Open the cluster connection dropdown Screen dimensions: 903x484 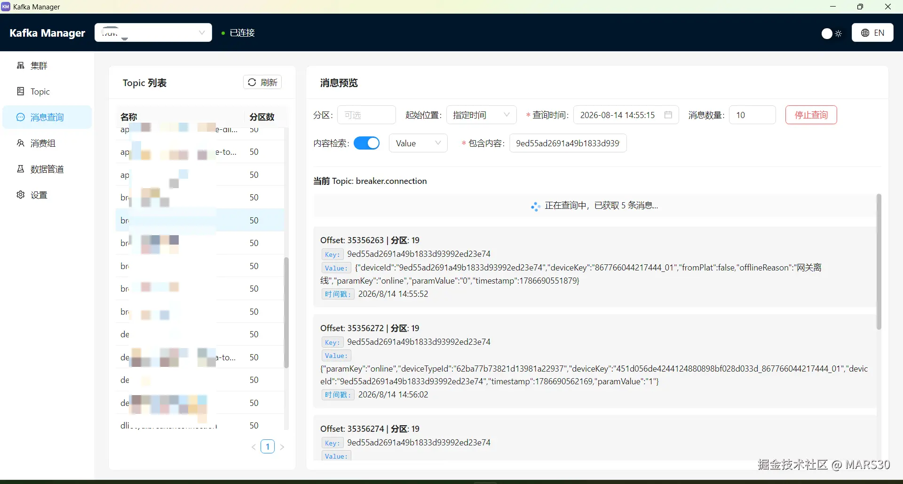[153, 32]
